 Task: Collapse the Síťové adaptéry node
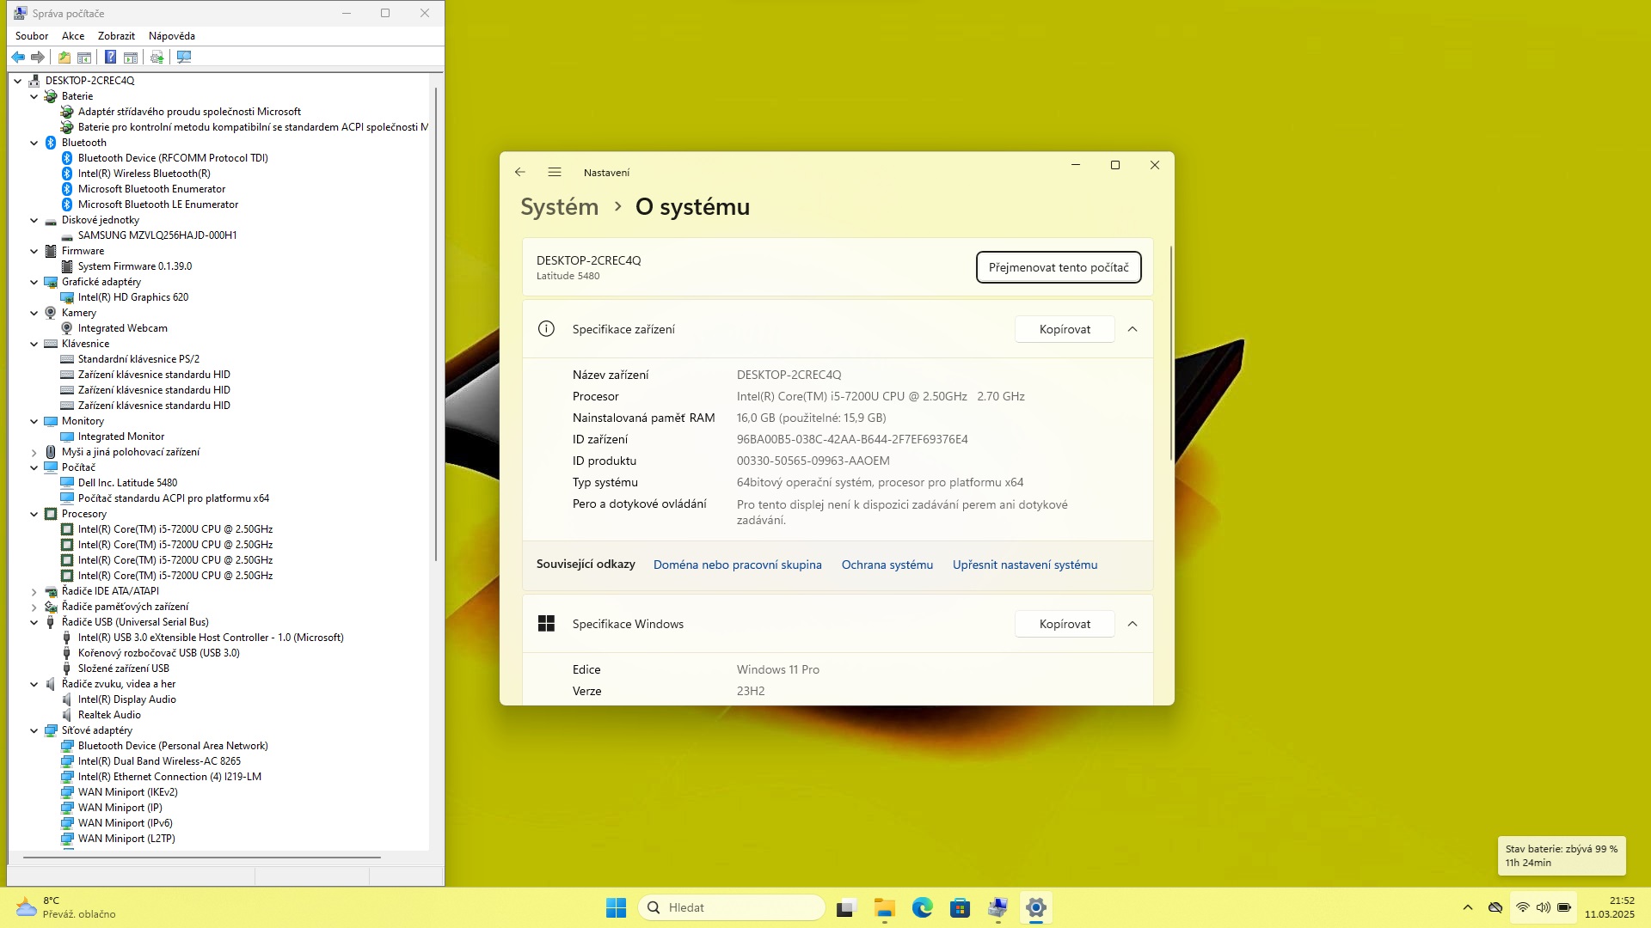click(x=34, y=730)
